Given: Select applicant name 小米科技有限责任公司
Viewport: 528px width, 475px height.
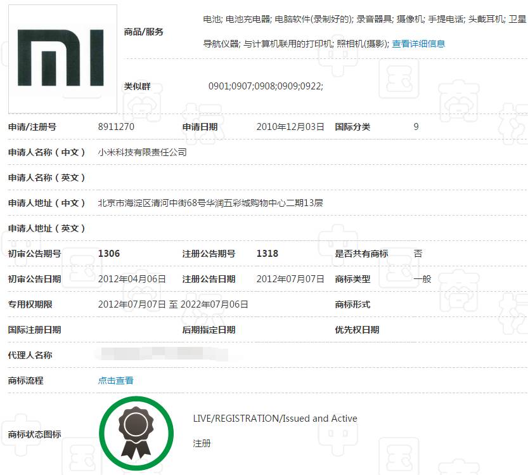Looking at the screenshot, I should 142,152.
